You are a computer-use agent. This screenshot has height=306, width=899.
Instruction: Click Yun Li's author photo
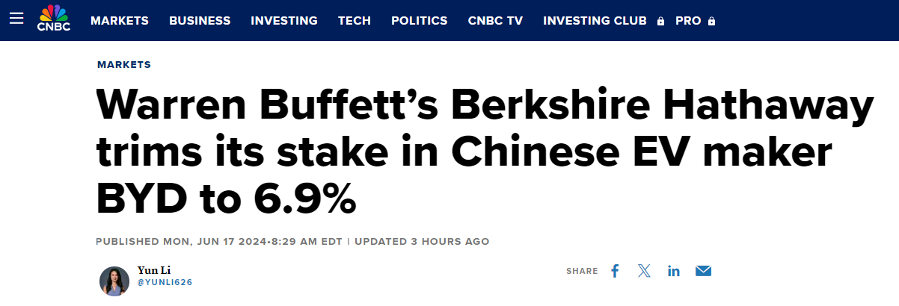[x=114, y=281]
